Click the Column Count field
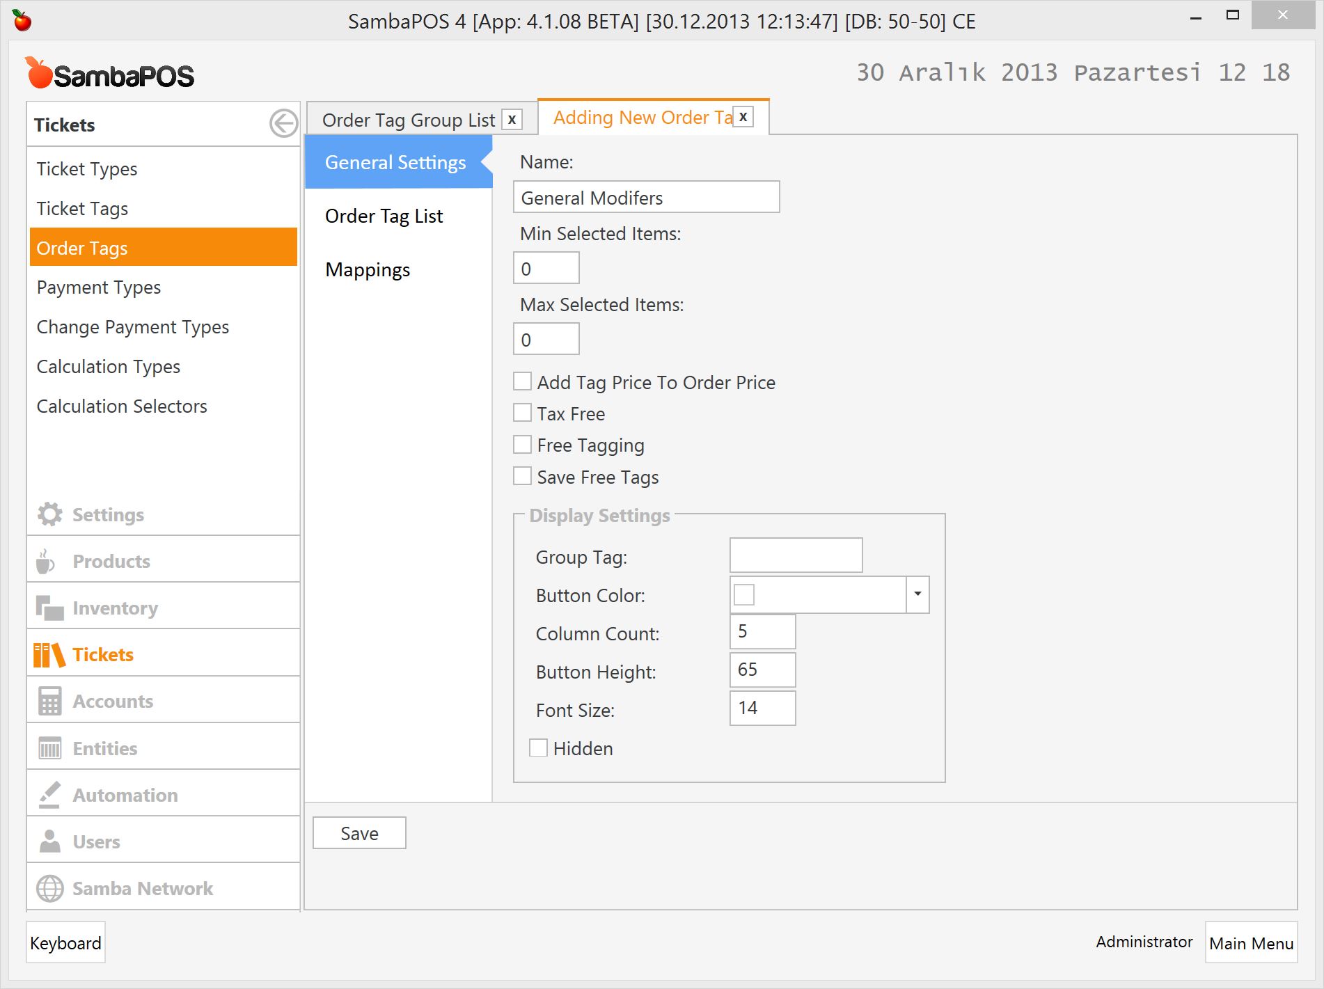The image size is (1324, 989). [763, 631]
